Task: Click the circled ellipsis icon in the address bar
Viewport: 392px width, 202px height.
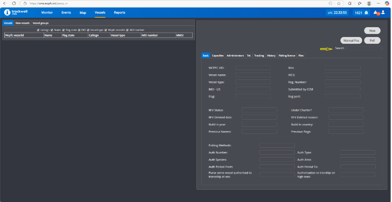Action: coord(331,4)
